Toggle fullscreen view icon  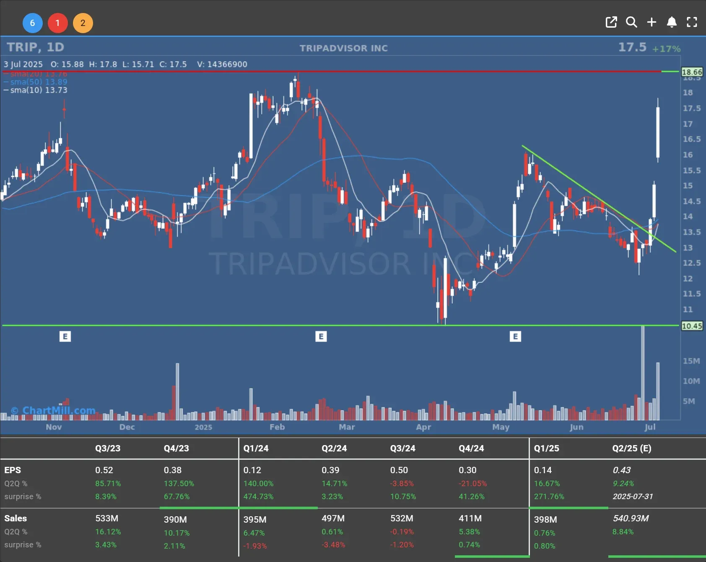click(692, 22)
